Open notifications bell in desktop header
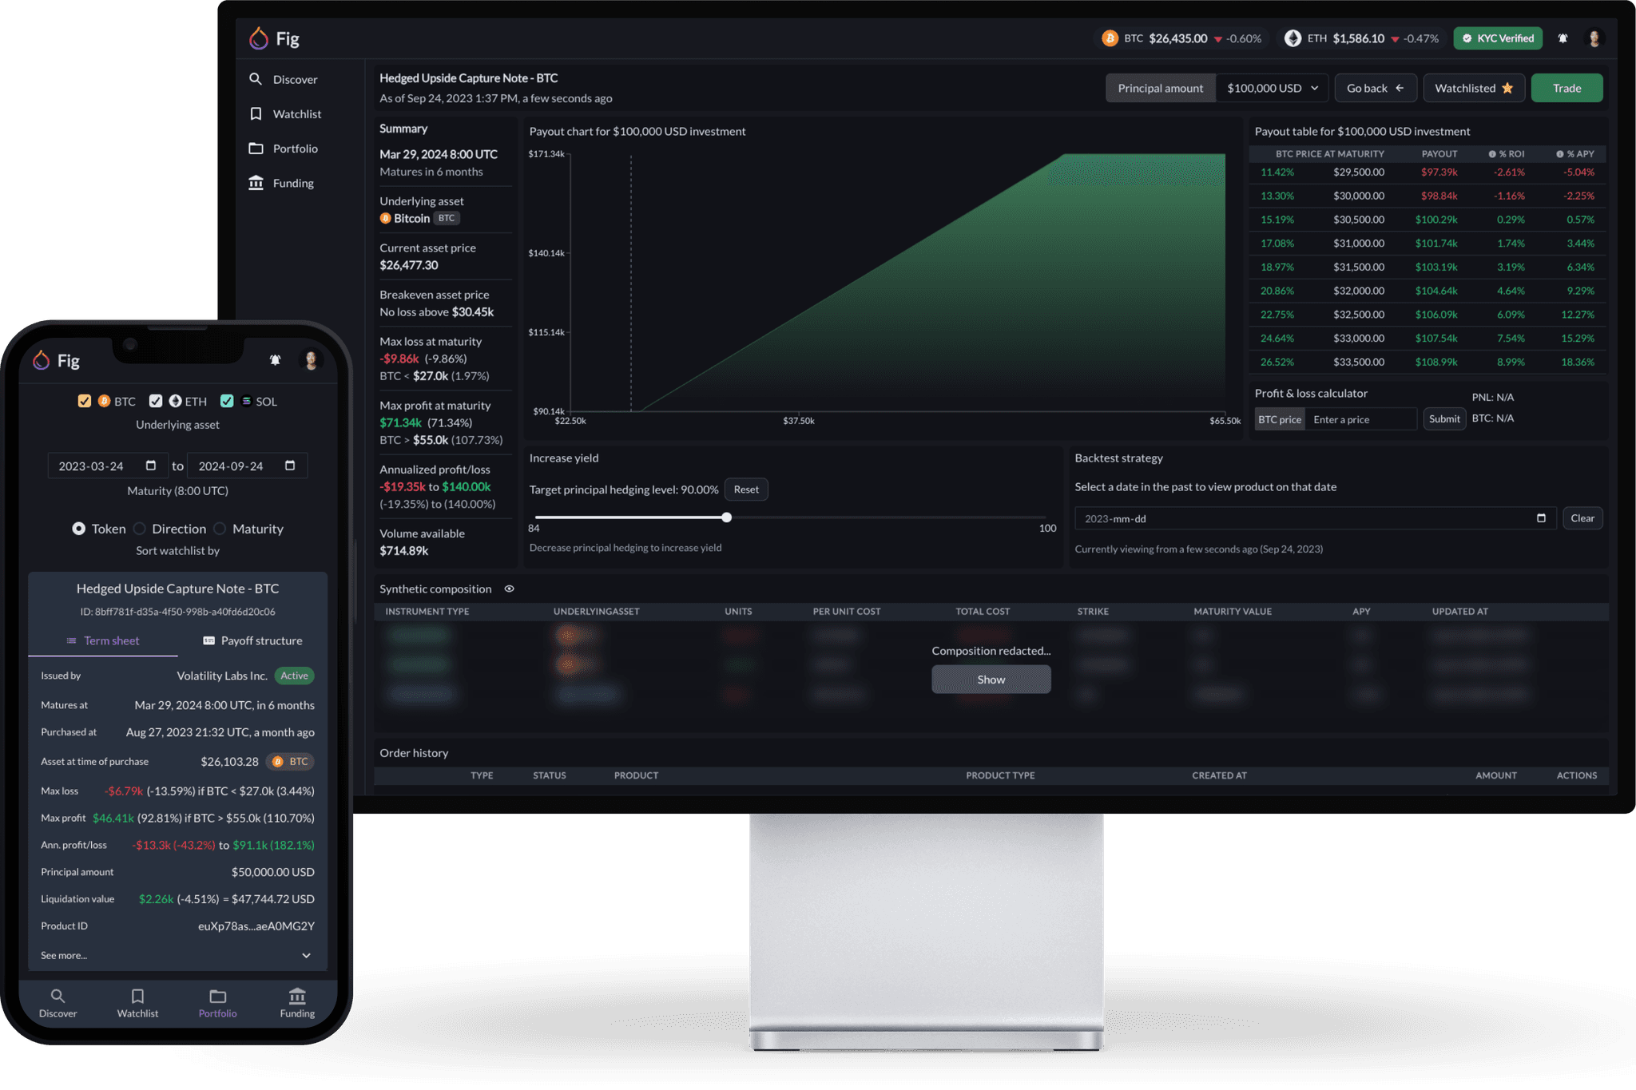Image resolution: width=1636 pixels, height=1090 pixels. [x=1563, y=38]
